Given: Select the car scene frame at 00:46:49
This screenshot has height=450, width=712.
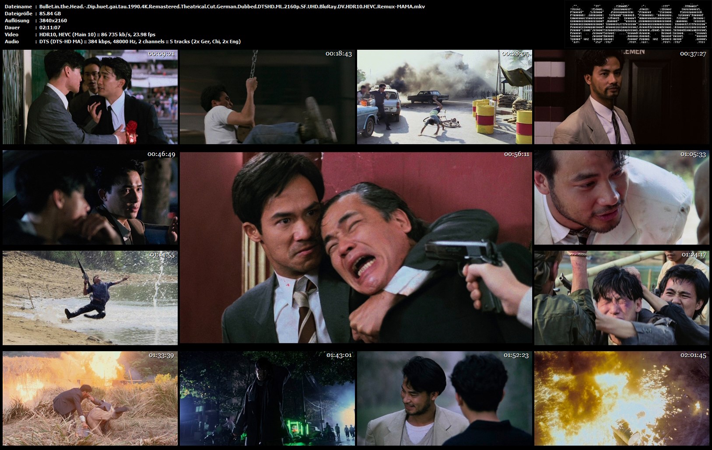Looking at the screenshot, I should point(90,197).
